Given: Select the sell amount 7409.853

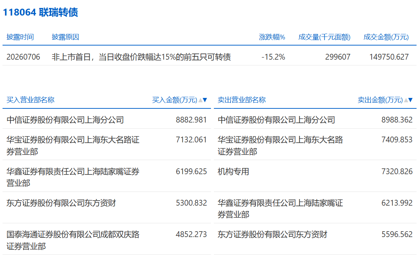Looking at the screenshot, I should [397, 139].
